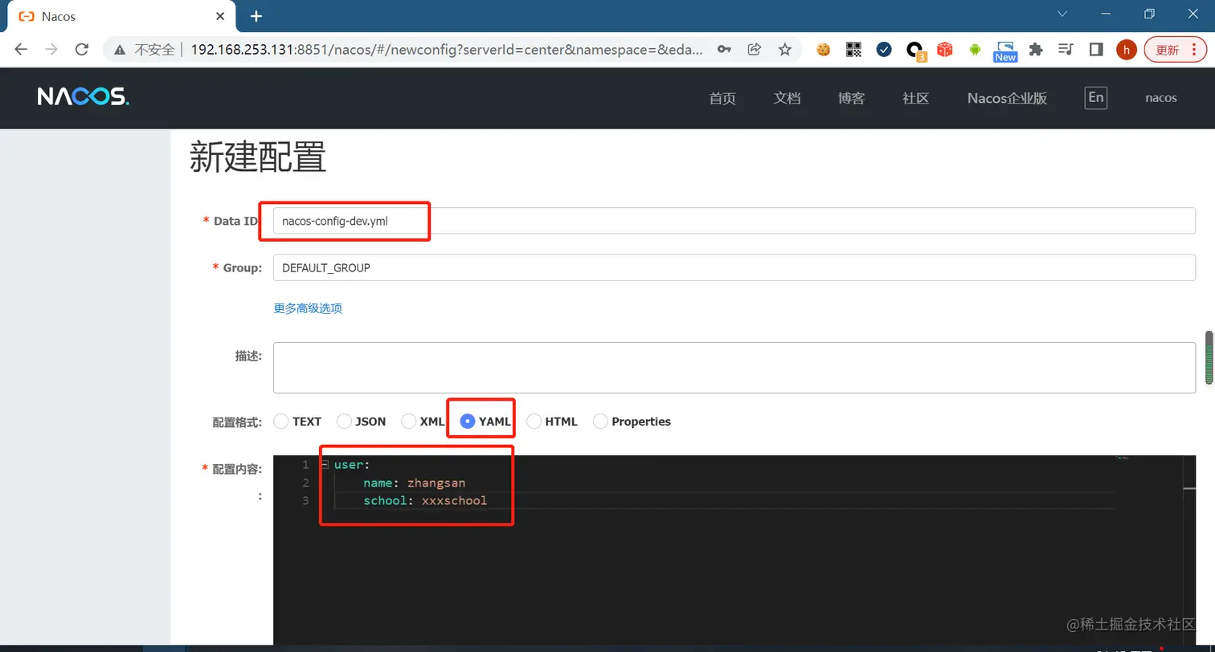Open the green Android extension
Viewport: 1215px width, 652px height.
coord(976,50)
